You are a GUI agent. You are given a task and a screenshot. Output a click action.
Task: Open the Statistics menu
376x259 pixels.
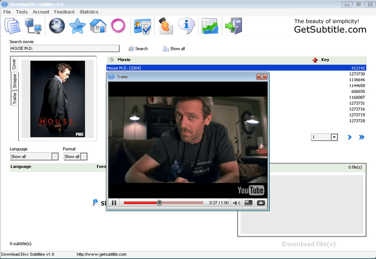(x=89, y=12)
